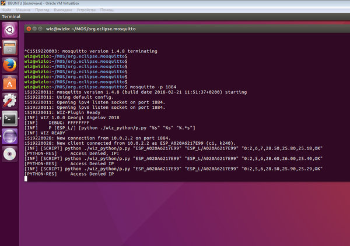Click the script line ending '25.29,OK'
This screenshot has height=246, width=350.
point(173,169)
